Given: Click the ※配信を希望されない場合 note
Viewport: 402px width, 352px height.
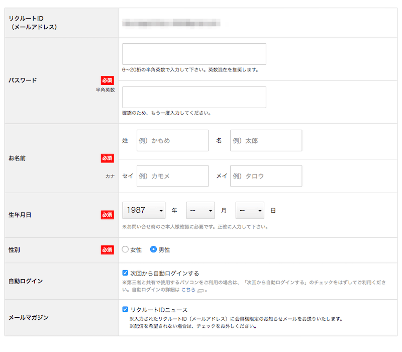Looking at the screenshot, I should coord(193,326).
